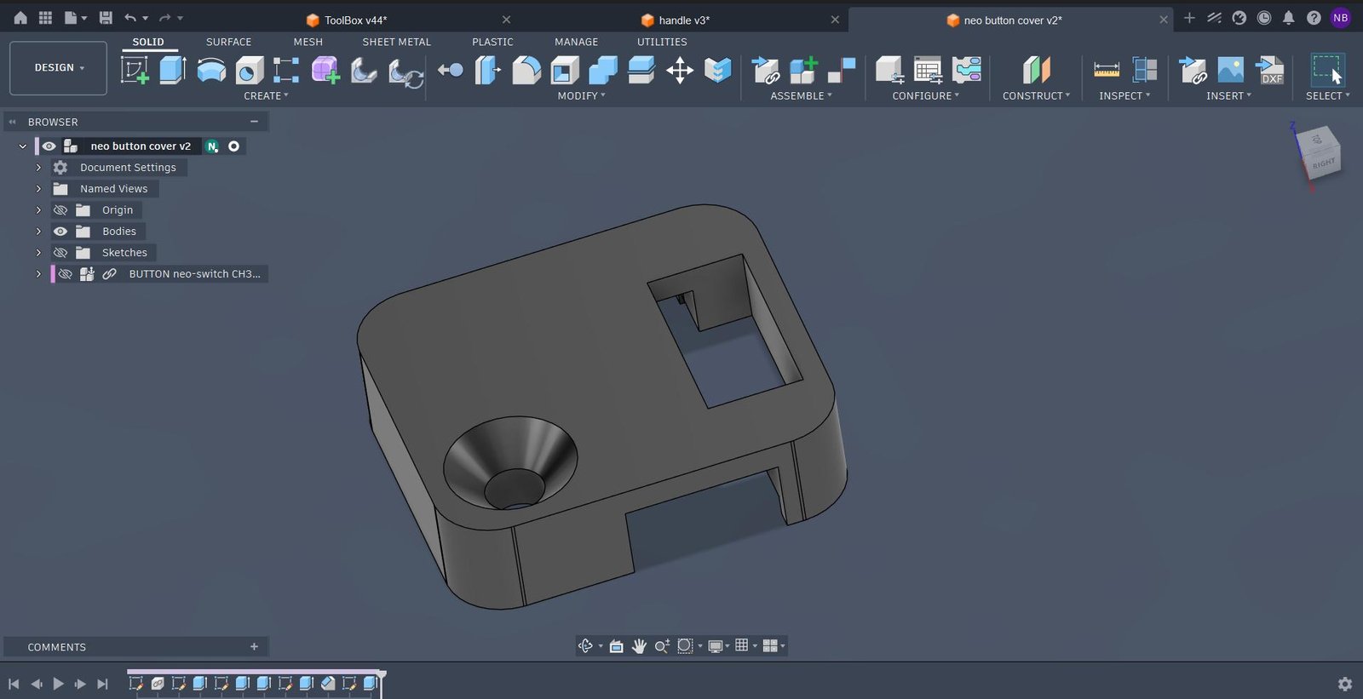1363x699 pixels.
Task: Switch to the SHEET METAL tab
Action: [x=396, y=42]
